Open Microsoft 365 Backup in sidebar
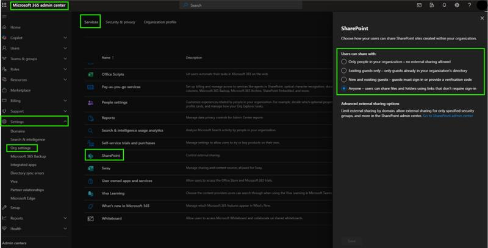The height and width of the screenshot is (248, 488). (28, 157)
